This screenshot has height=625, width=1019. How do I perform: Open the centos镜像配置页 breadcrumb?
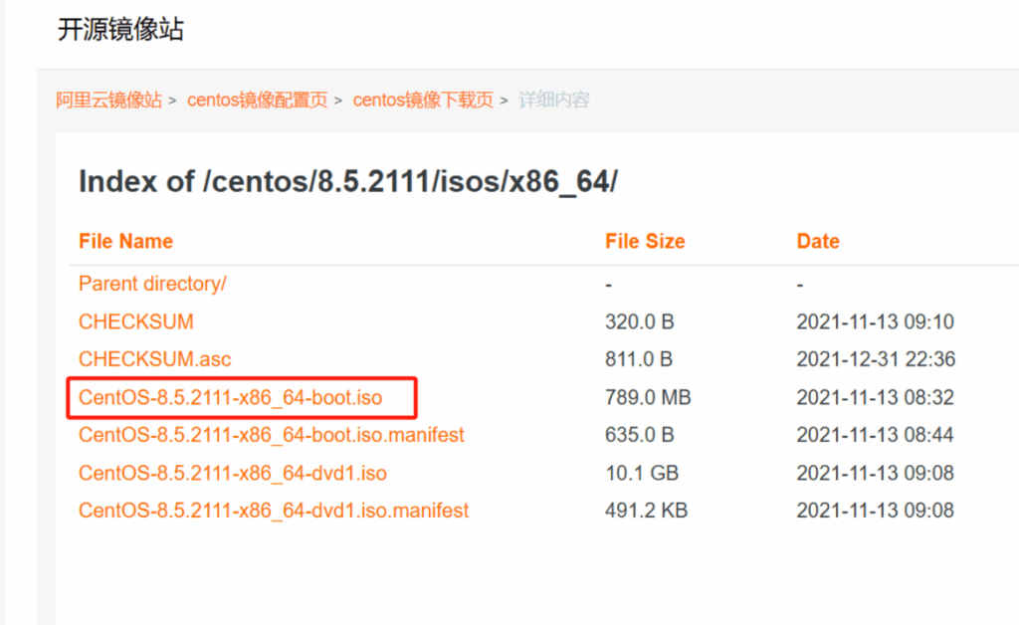pyautogui.click(x=257, y=100)
